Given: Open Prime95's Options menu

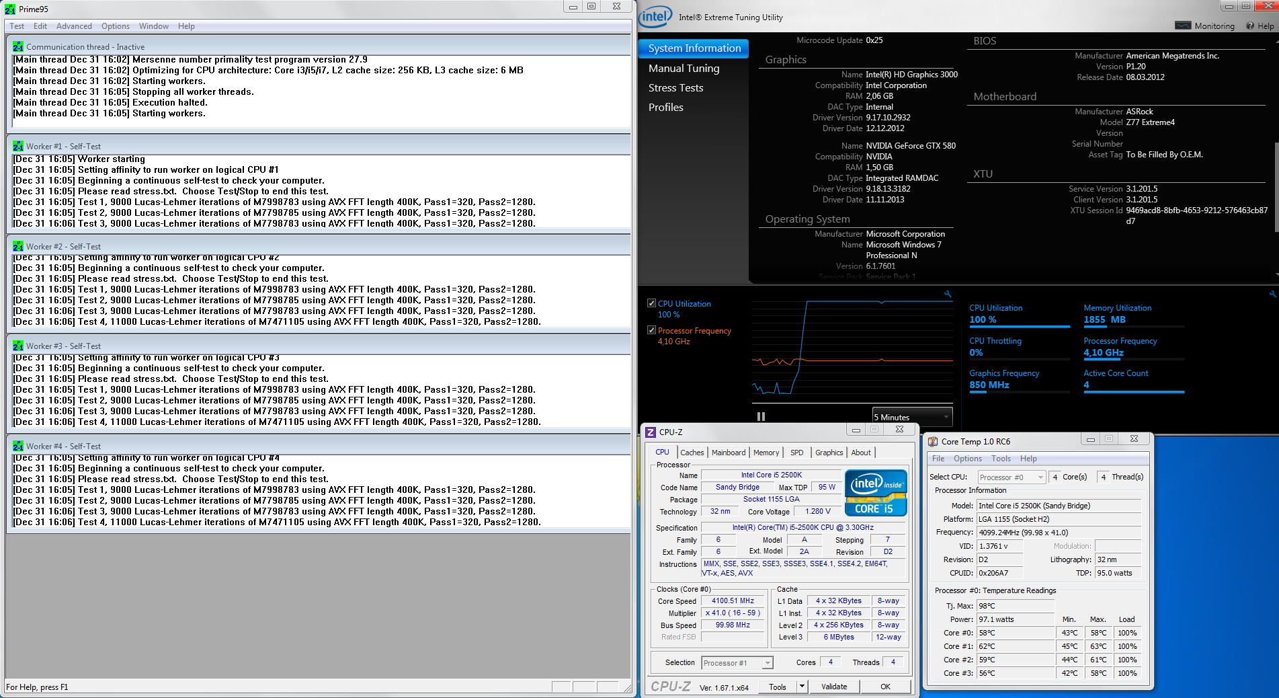Looking at the screenshot, I should 116,26.
